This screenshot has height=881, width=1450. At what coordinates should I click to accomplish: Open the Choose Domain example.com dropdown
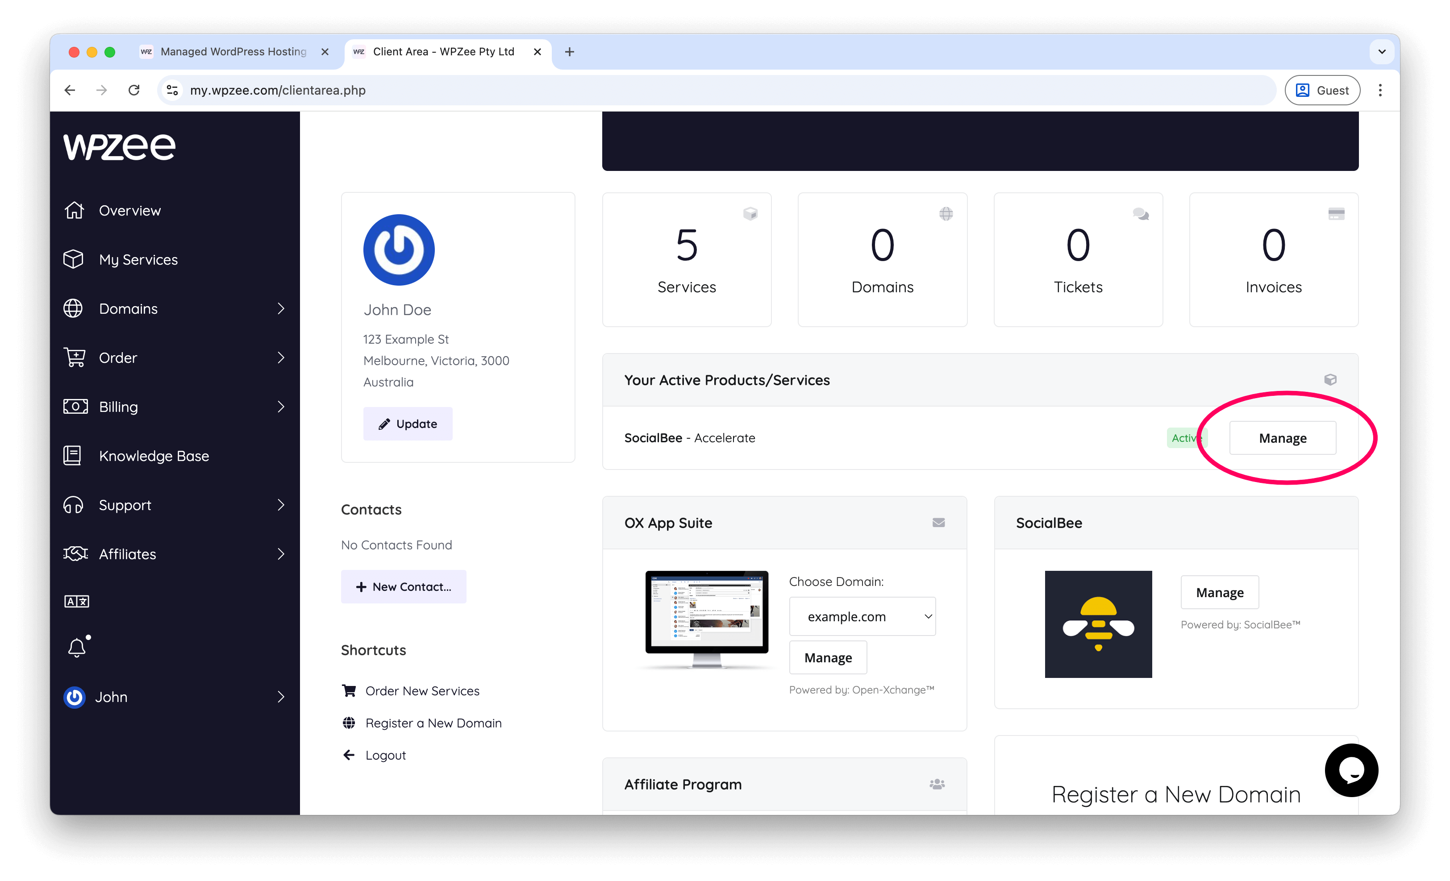862,616
